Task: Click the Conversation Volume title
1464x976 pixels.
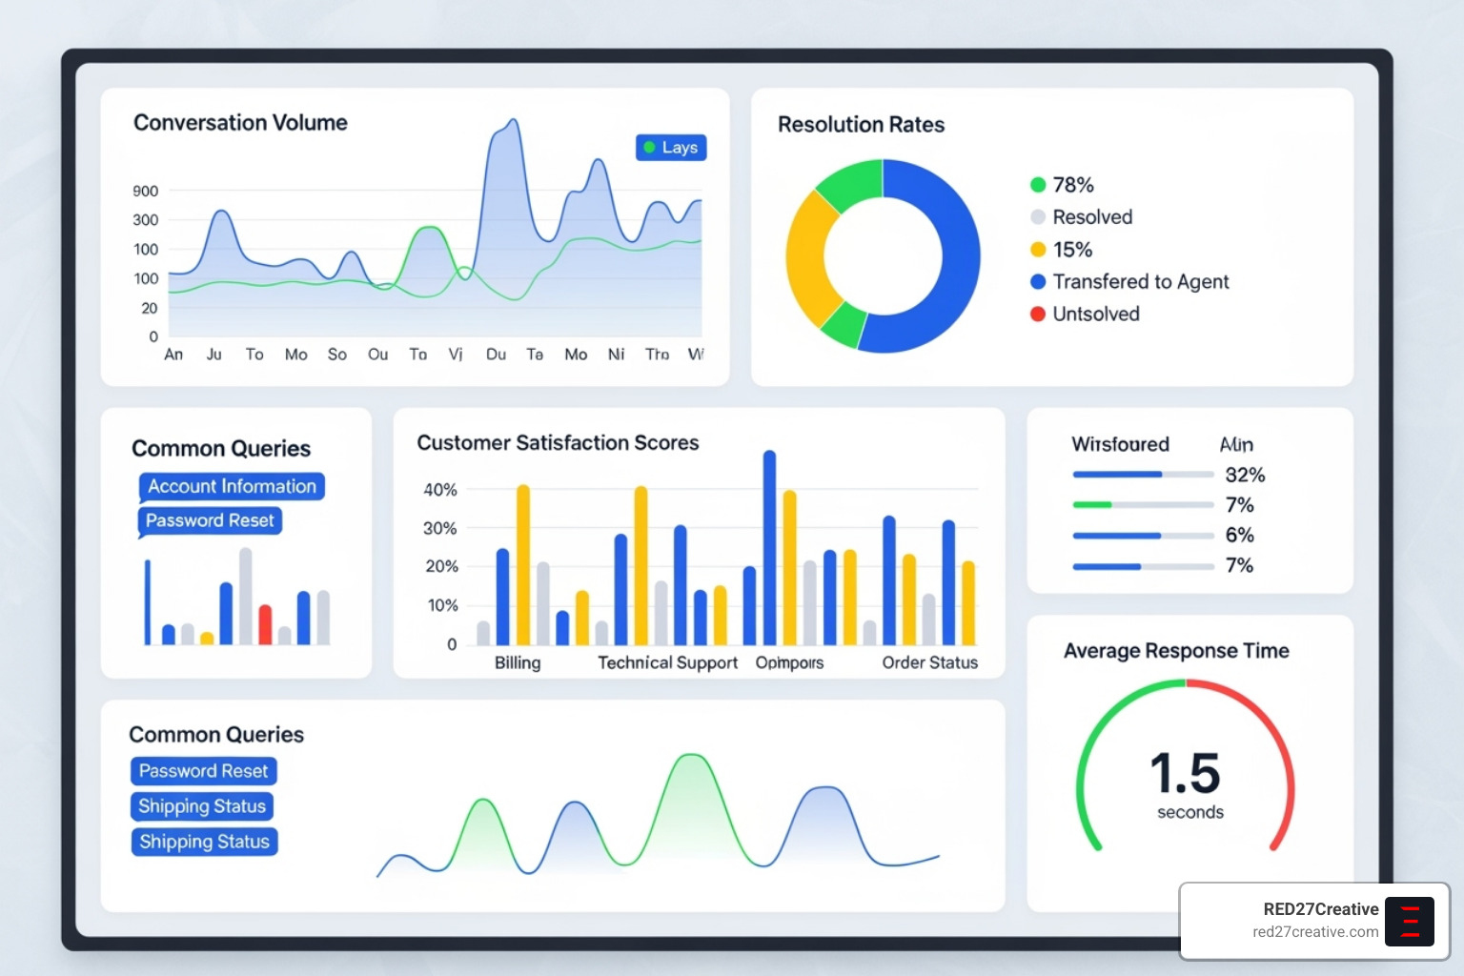Action: tap(240, 123)
